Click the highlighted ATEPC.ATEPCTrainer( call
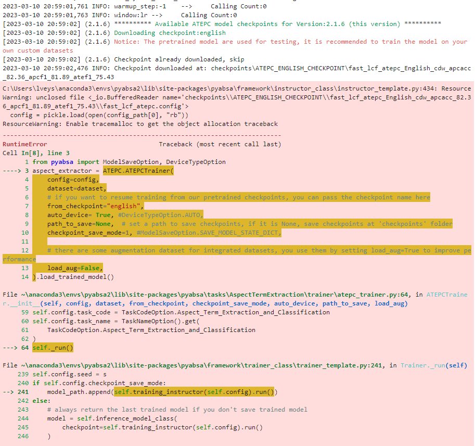The width and height of the screenshot is (475, 446). click(x=139, y=170)
